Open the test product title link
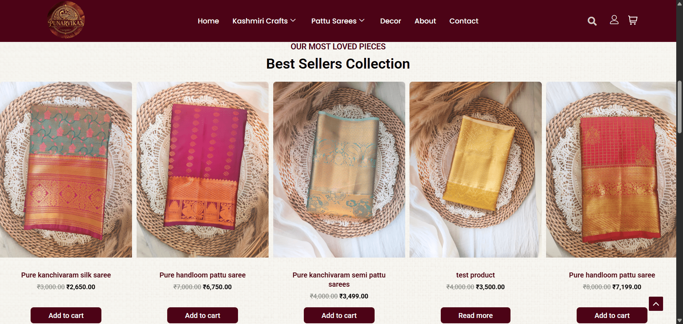Screen dimensions: 683x324 475,275
